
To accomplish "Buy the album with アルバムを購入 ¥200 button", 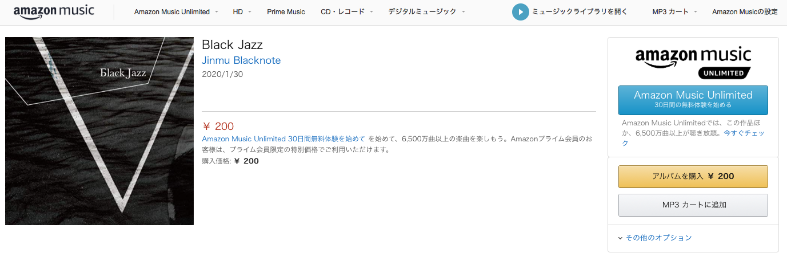I will 693,177.
